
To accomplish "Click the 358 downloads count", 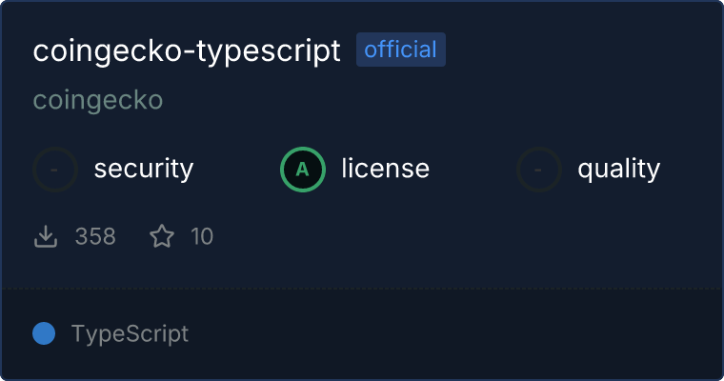I will (95, 236).
